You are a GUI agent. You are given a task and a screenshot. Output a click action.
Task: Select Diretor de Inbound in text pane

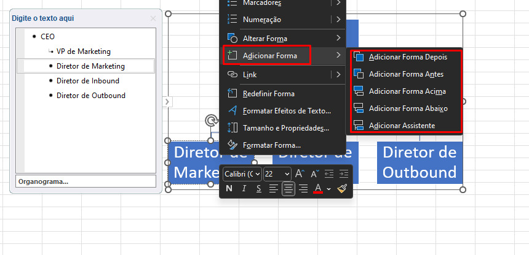click(x=88, y=81)
